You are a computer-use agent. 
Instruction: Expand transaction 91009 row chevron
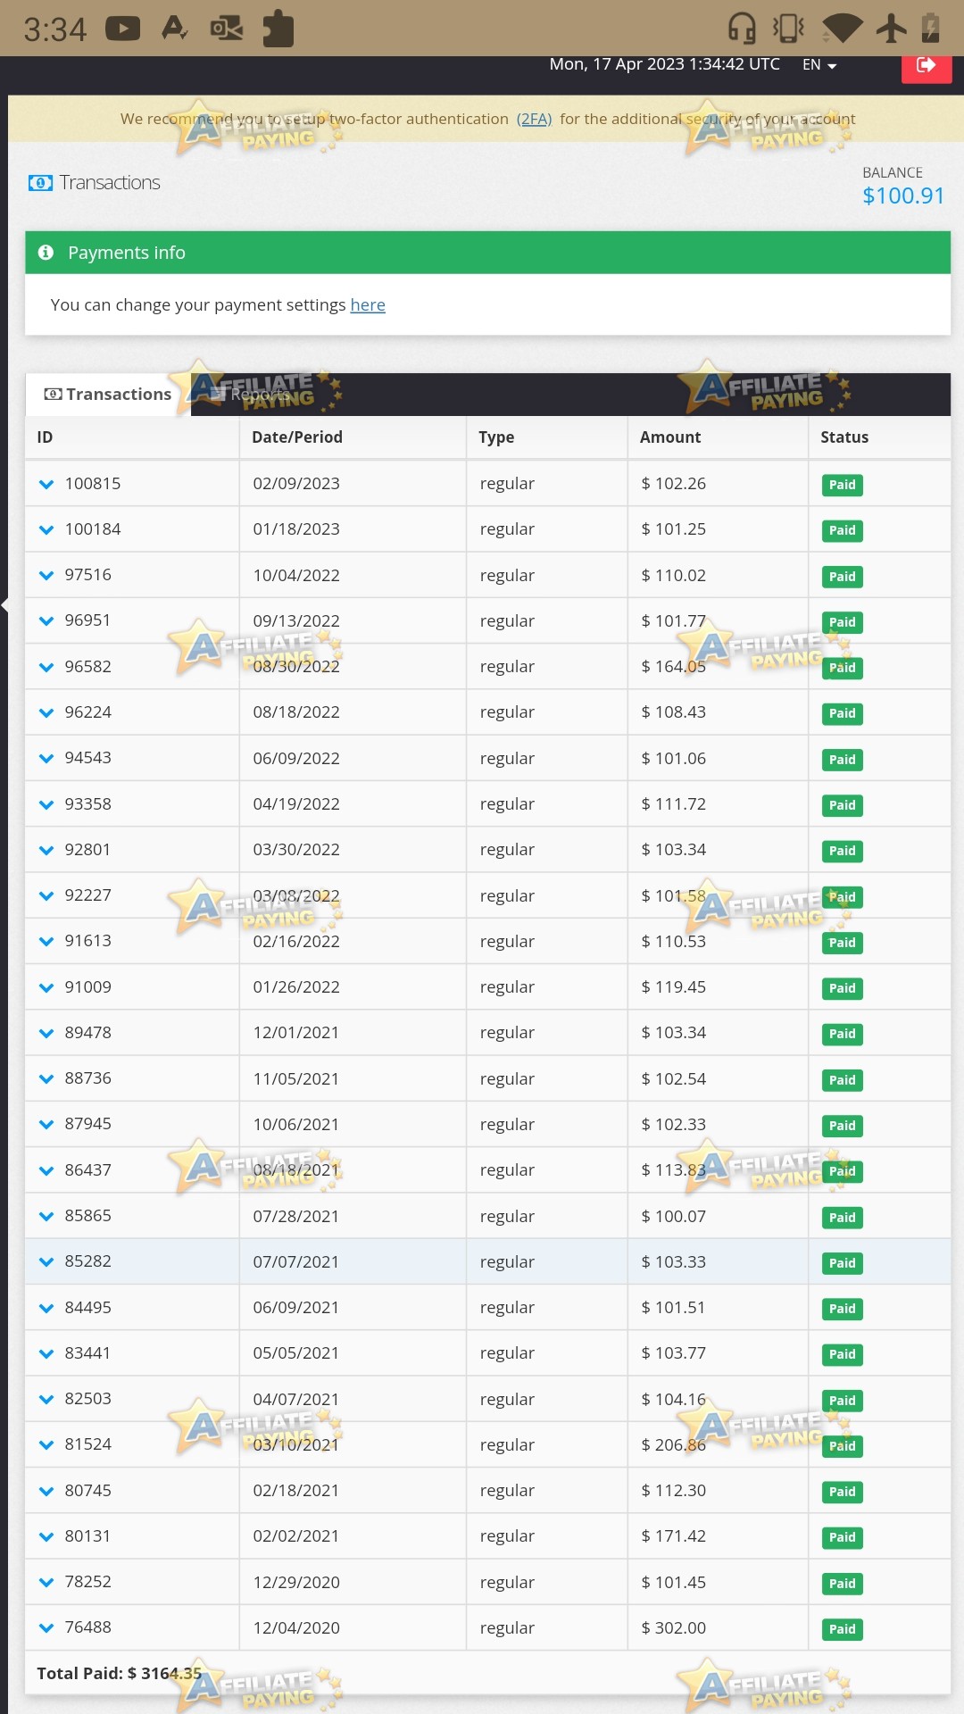coord(46,987)
